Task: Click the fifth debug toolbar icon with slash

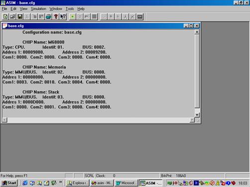Action: tap(132, 16)
